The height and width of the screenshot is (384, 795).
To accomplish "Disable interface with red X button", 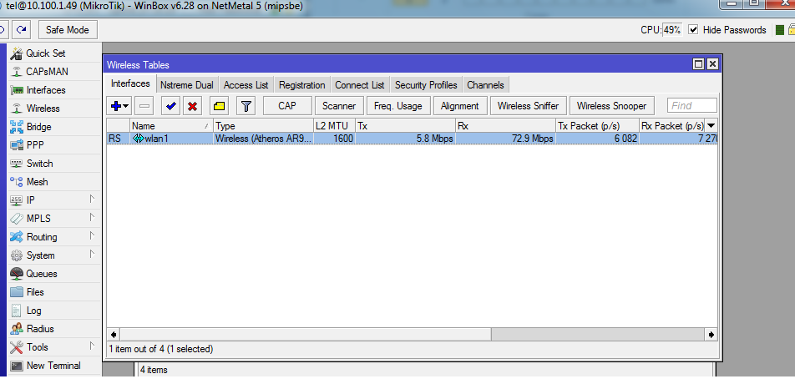I will point(193,106).
